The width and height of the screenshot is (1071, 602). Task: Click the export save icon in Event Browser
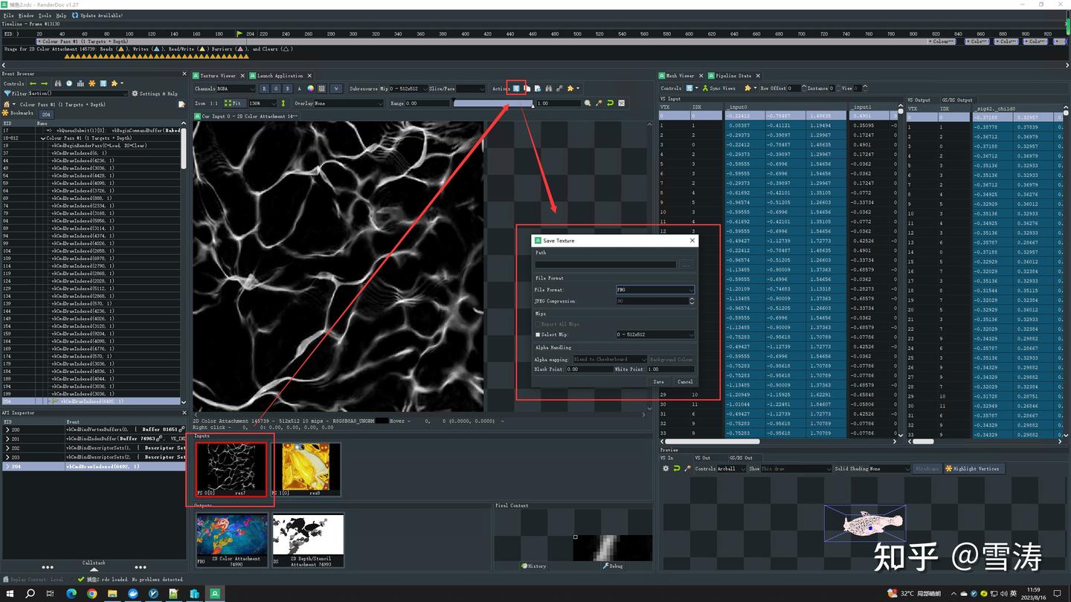tap(103, 83)
